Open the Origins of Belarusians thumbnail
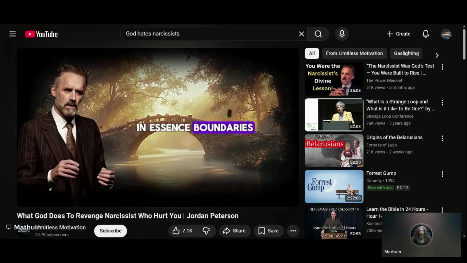This screenshot has width=467, height=263. (334, 150)
